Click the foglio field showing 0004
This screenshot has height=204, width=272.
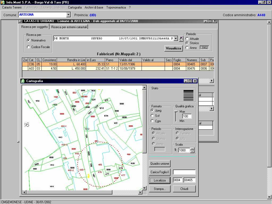pos(178,180)
